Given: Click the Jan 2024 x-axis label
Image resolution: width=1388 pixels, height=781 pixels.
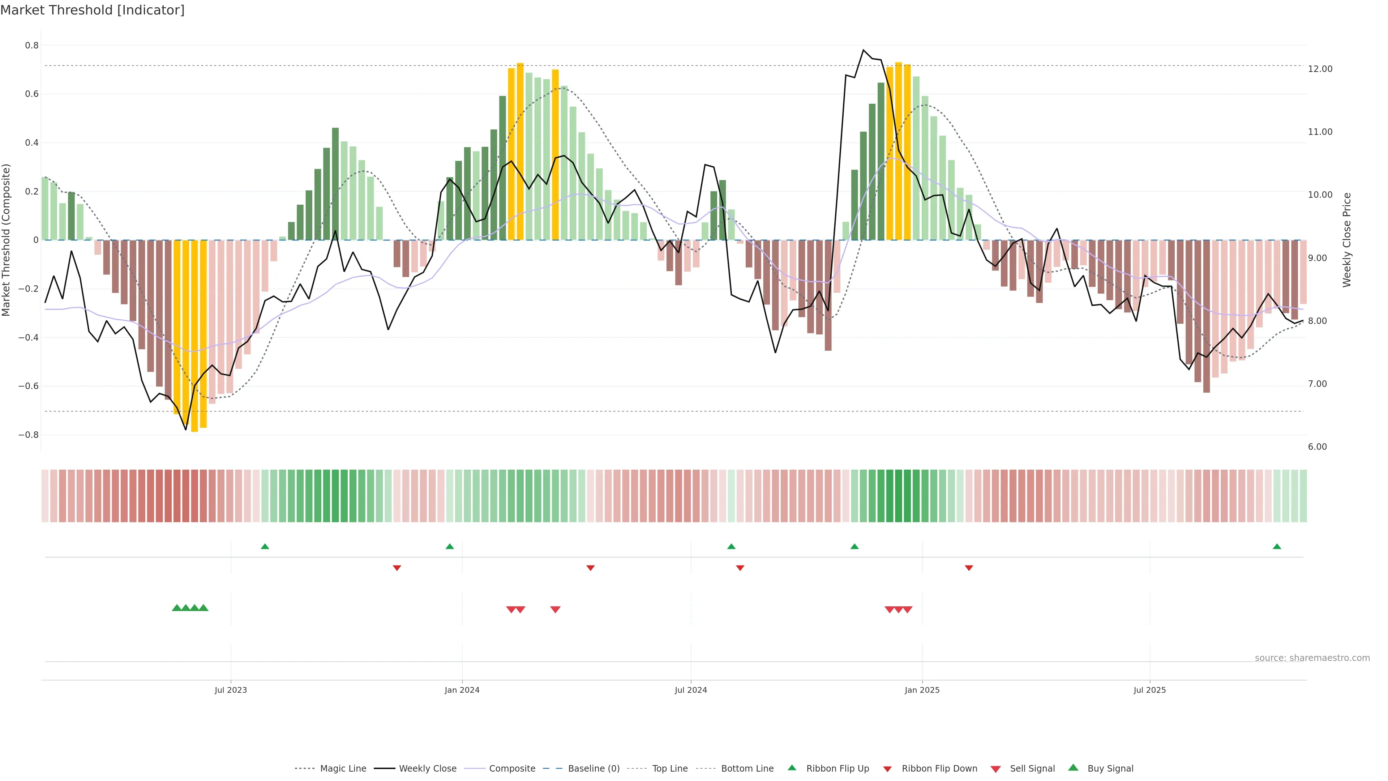Looking at the screenshot, I should (x=462, y=690).
